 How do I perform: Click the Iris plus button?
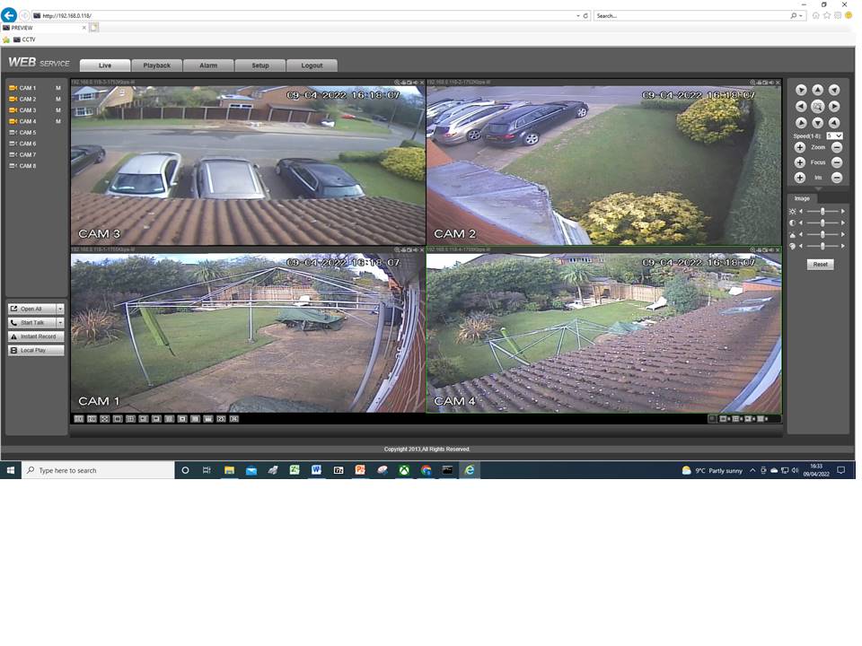pyautogui.click(x=800, y=178)
